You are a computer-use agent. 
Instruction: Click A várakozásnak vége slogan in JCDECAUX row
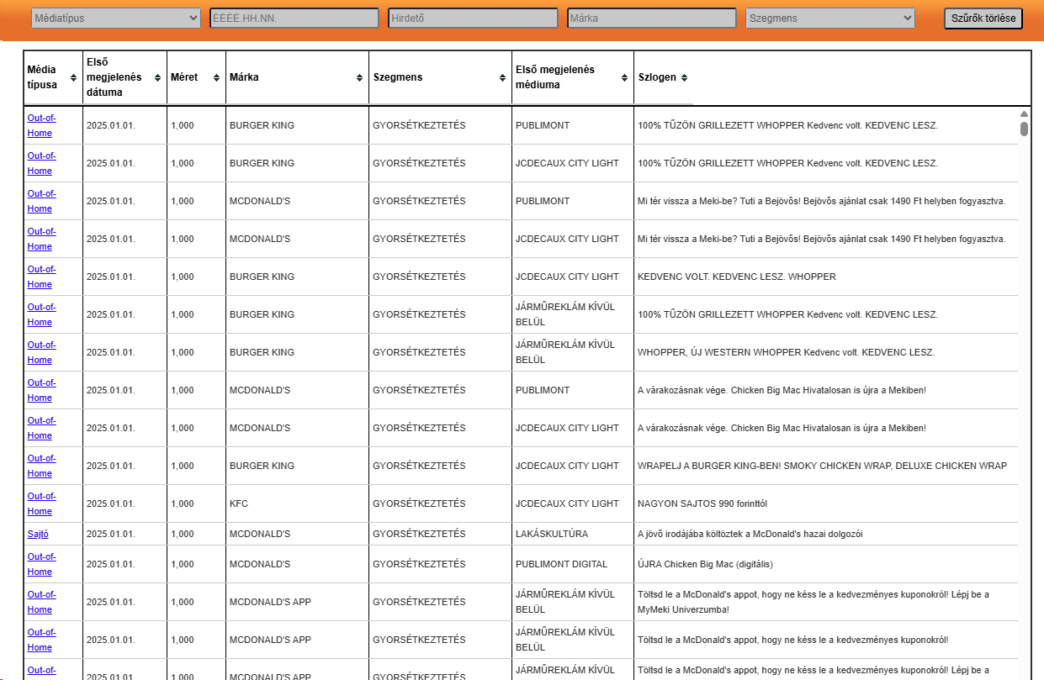(x=782, y=428)
